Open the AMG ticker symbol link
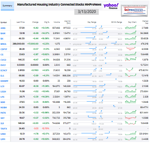Image resolution: width=150 pixels, height=144 pixels. point(3,28)
